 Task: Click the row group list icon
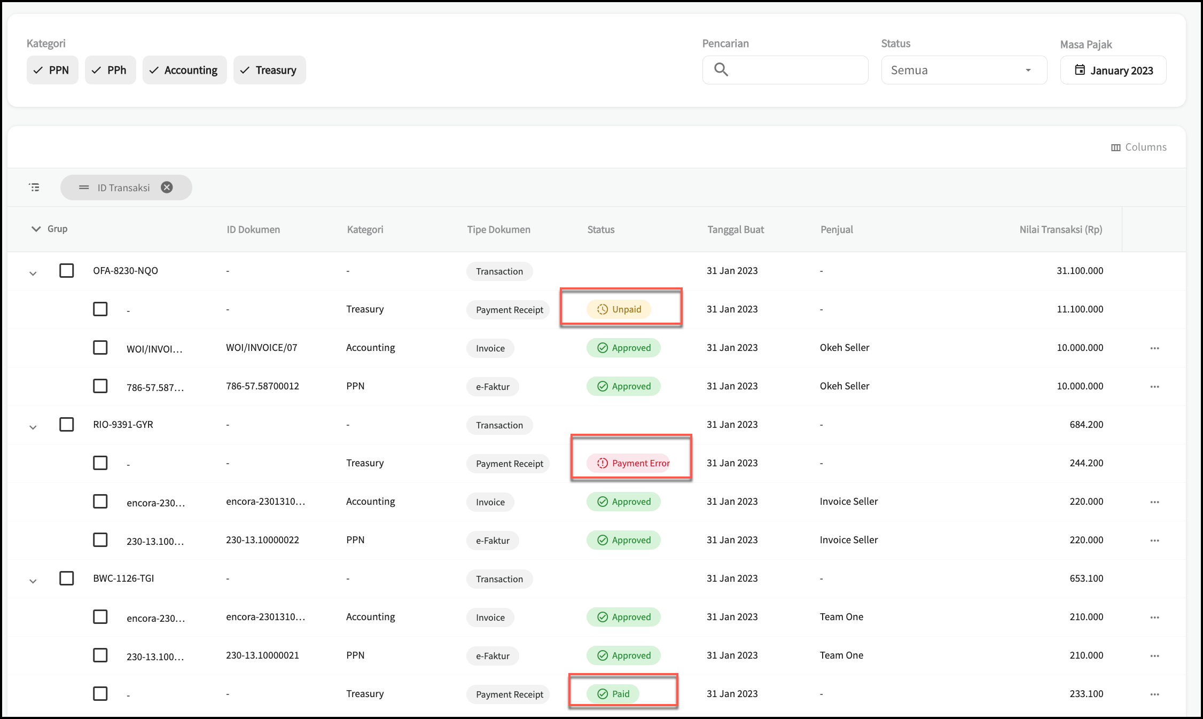pyautogui.click(x=34, y=187)
